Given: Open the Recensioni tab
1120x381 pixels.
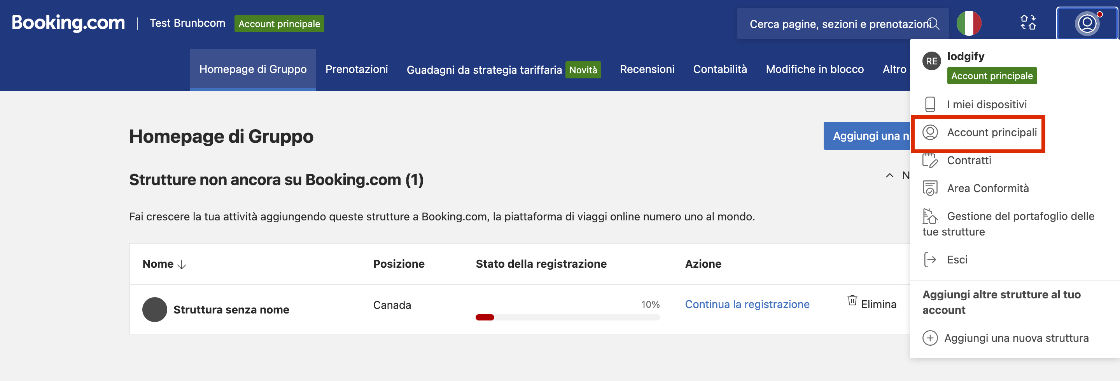Looking at the screenshot, I should coord(646,69).
